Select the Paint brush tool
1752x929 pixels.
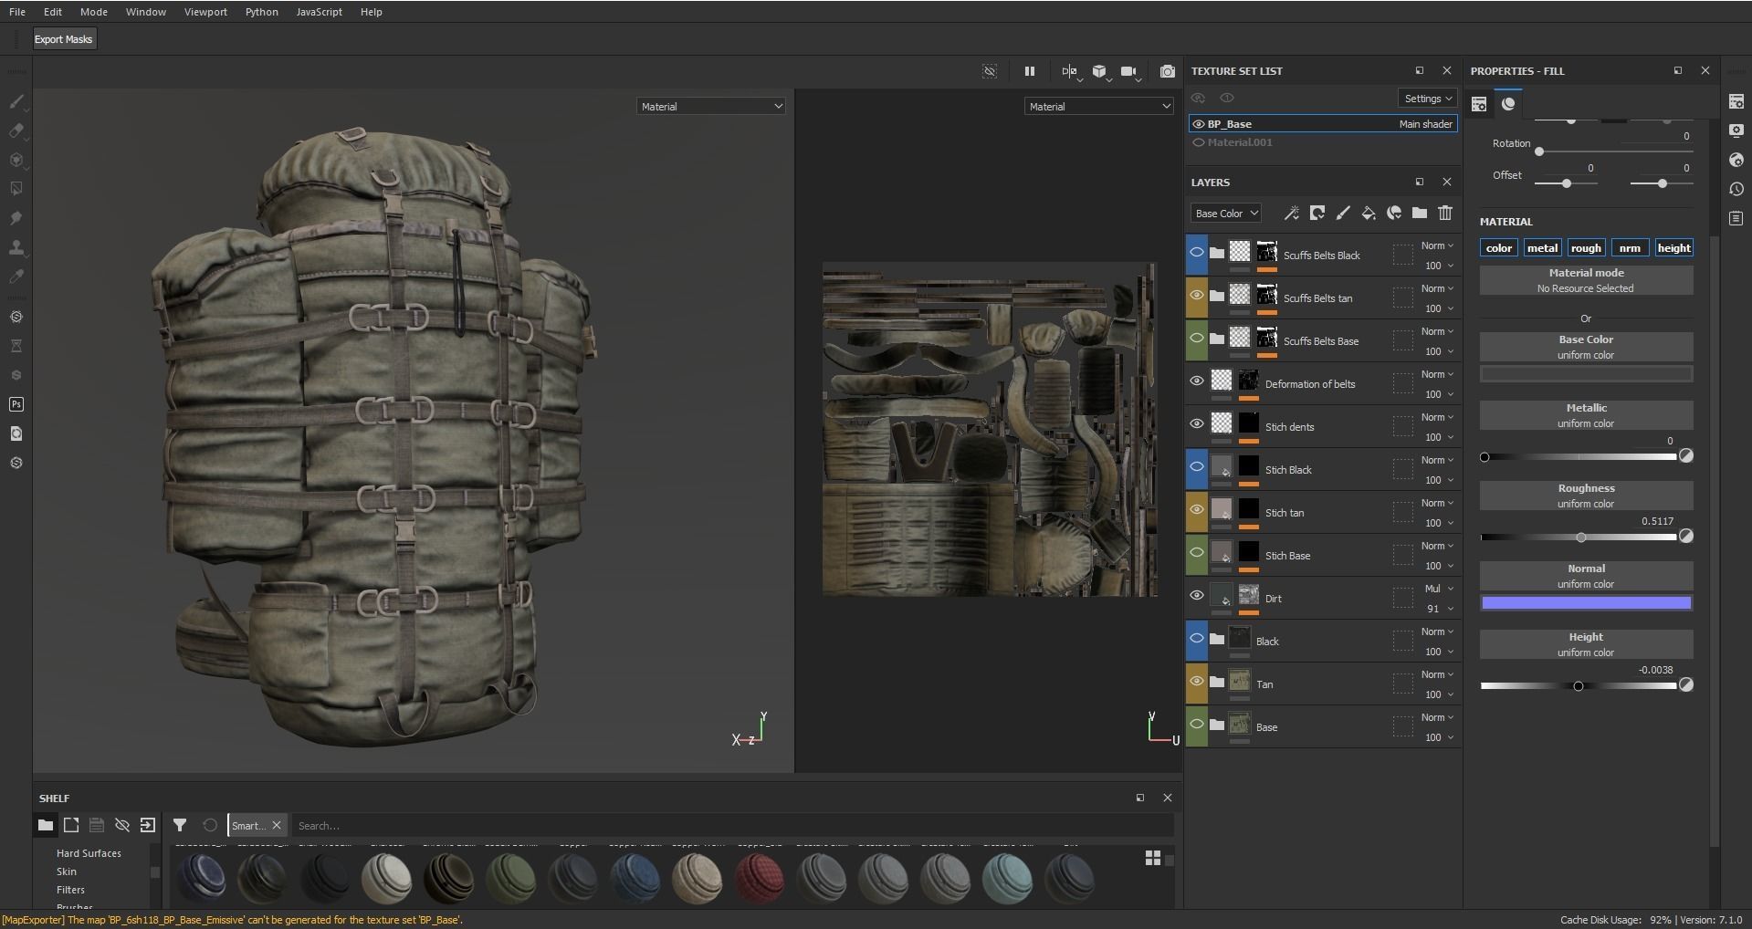coord(16,101)
